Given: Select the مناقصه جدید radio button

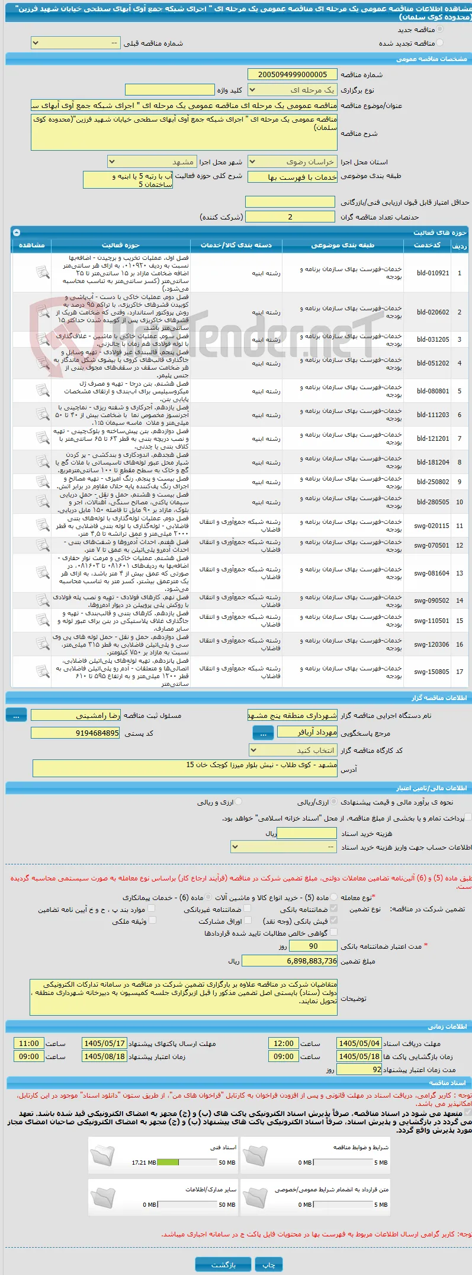Looking at the screenshot, I should pos(439,29).
